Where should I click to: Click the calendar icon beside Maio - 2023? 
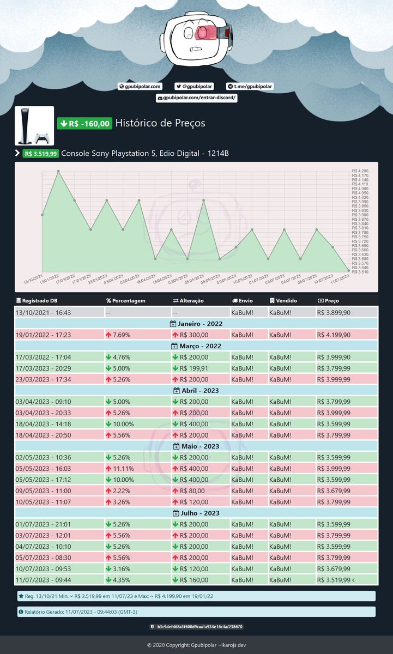[x=177, y=446]
